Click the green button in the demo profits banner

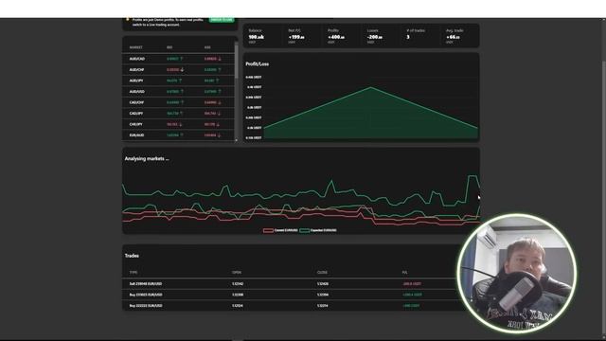(x=222, y=20)
